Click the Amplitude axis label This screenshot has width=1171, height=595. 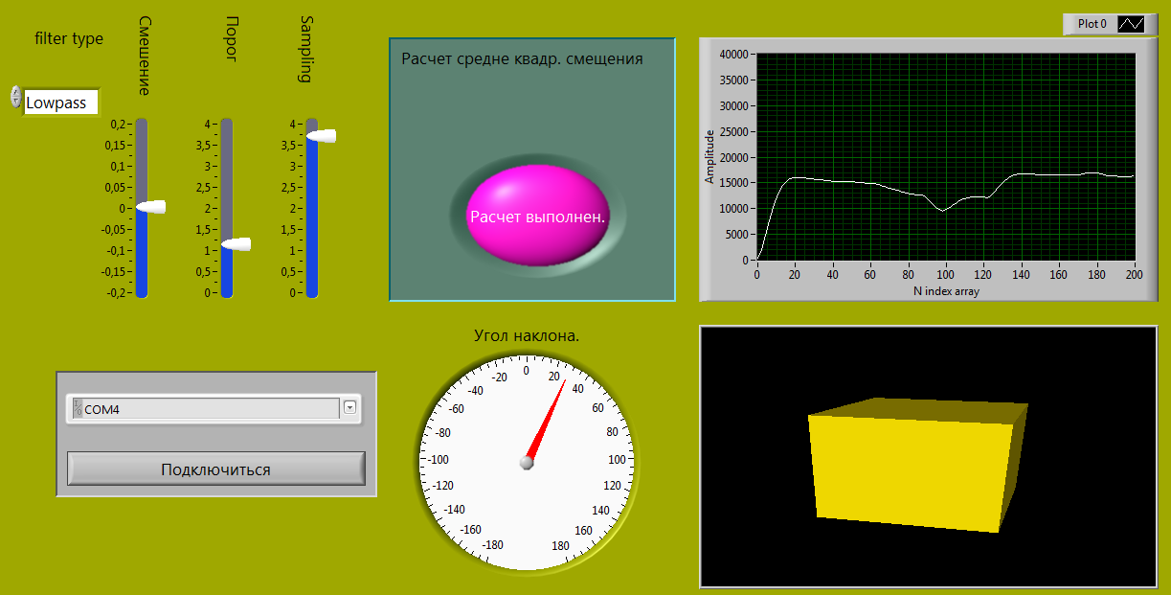709,157
